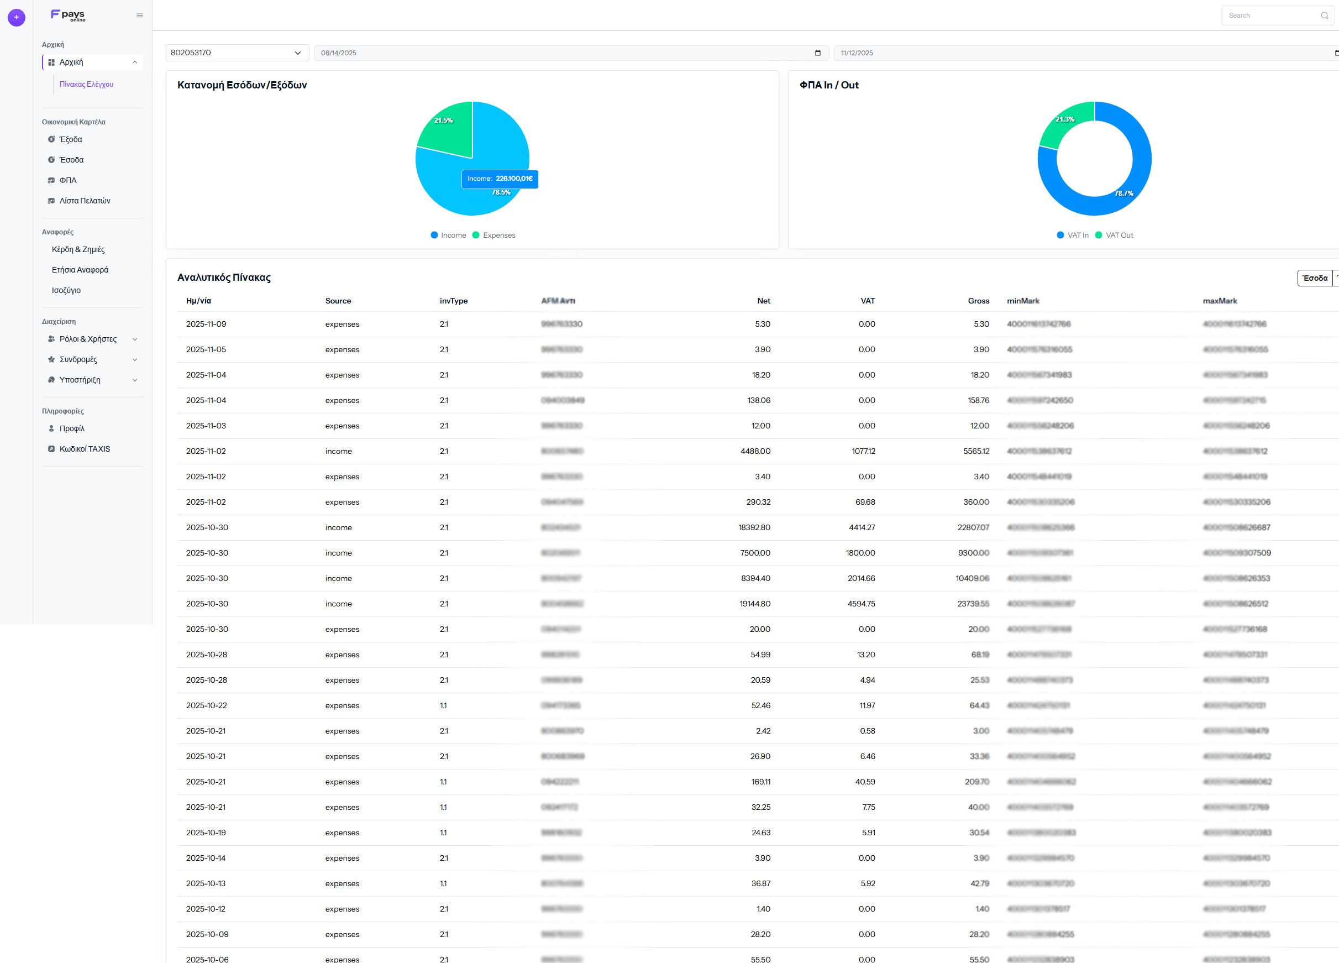Open the 802053170 AFM dropdown
The height and width of the screenshot is (963, 1339).
[x=237, y=53]
